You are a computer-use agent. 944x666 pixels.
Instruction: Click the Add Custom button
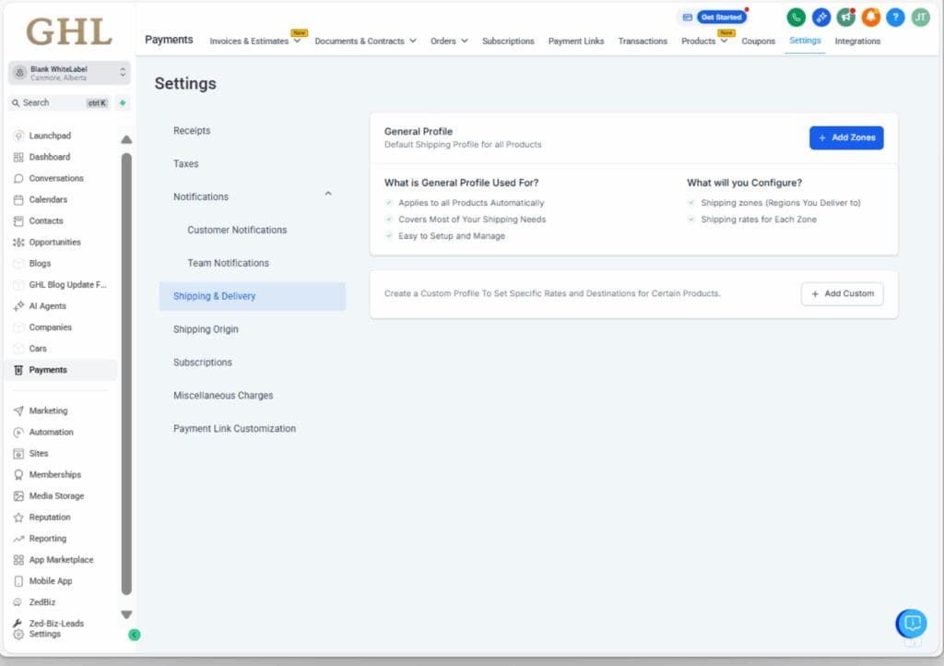point(842,293)
